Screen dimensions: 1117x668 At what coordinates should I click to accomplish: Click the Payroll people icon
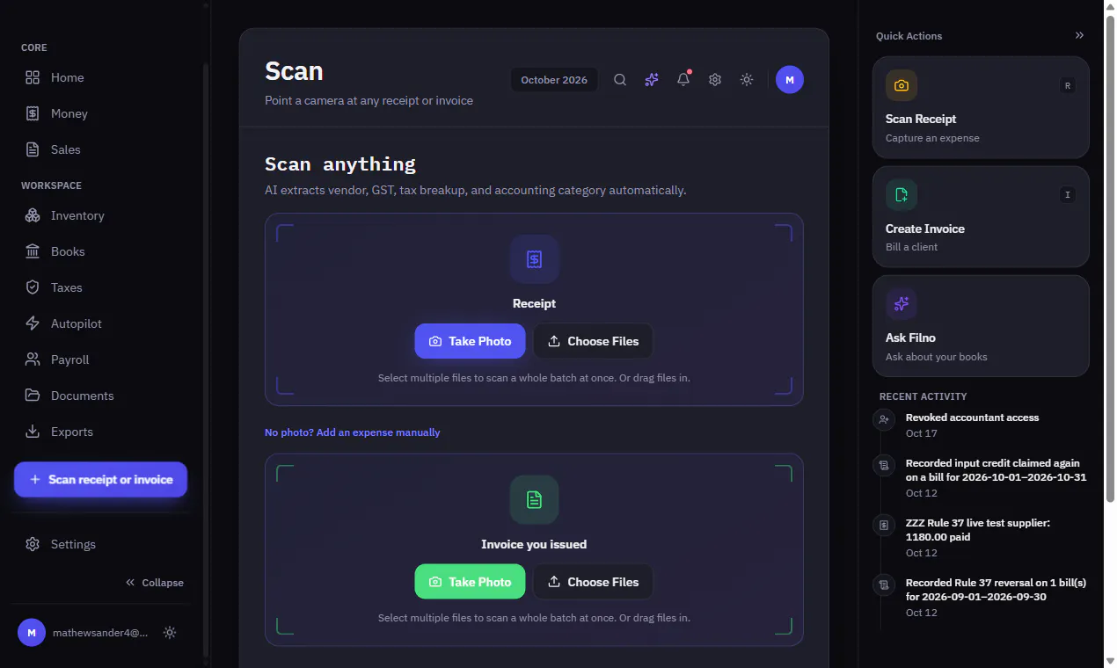(x=33, y=359)
